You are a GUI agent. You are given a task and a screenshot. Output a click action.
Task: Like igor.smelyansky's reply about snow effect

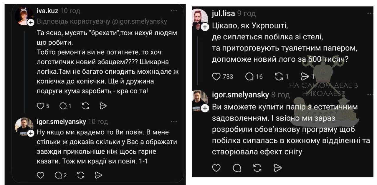tap(216, 168)
